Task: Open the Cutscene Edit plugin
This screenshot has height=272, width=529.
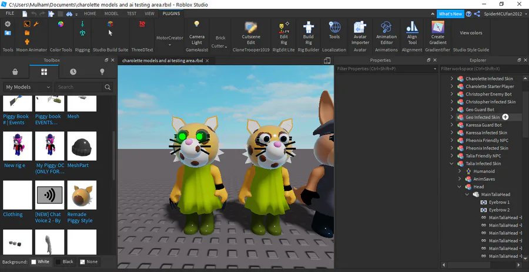Action: (251, 32)
